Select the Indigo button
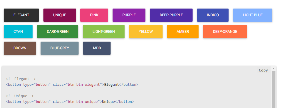Screen dimensions: 282x108 click(x=213, y=15)
